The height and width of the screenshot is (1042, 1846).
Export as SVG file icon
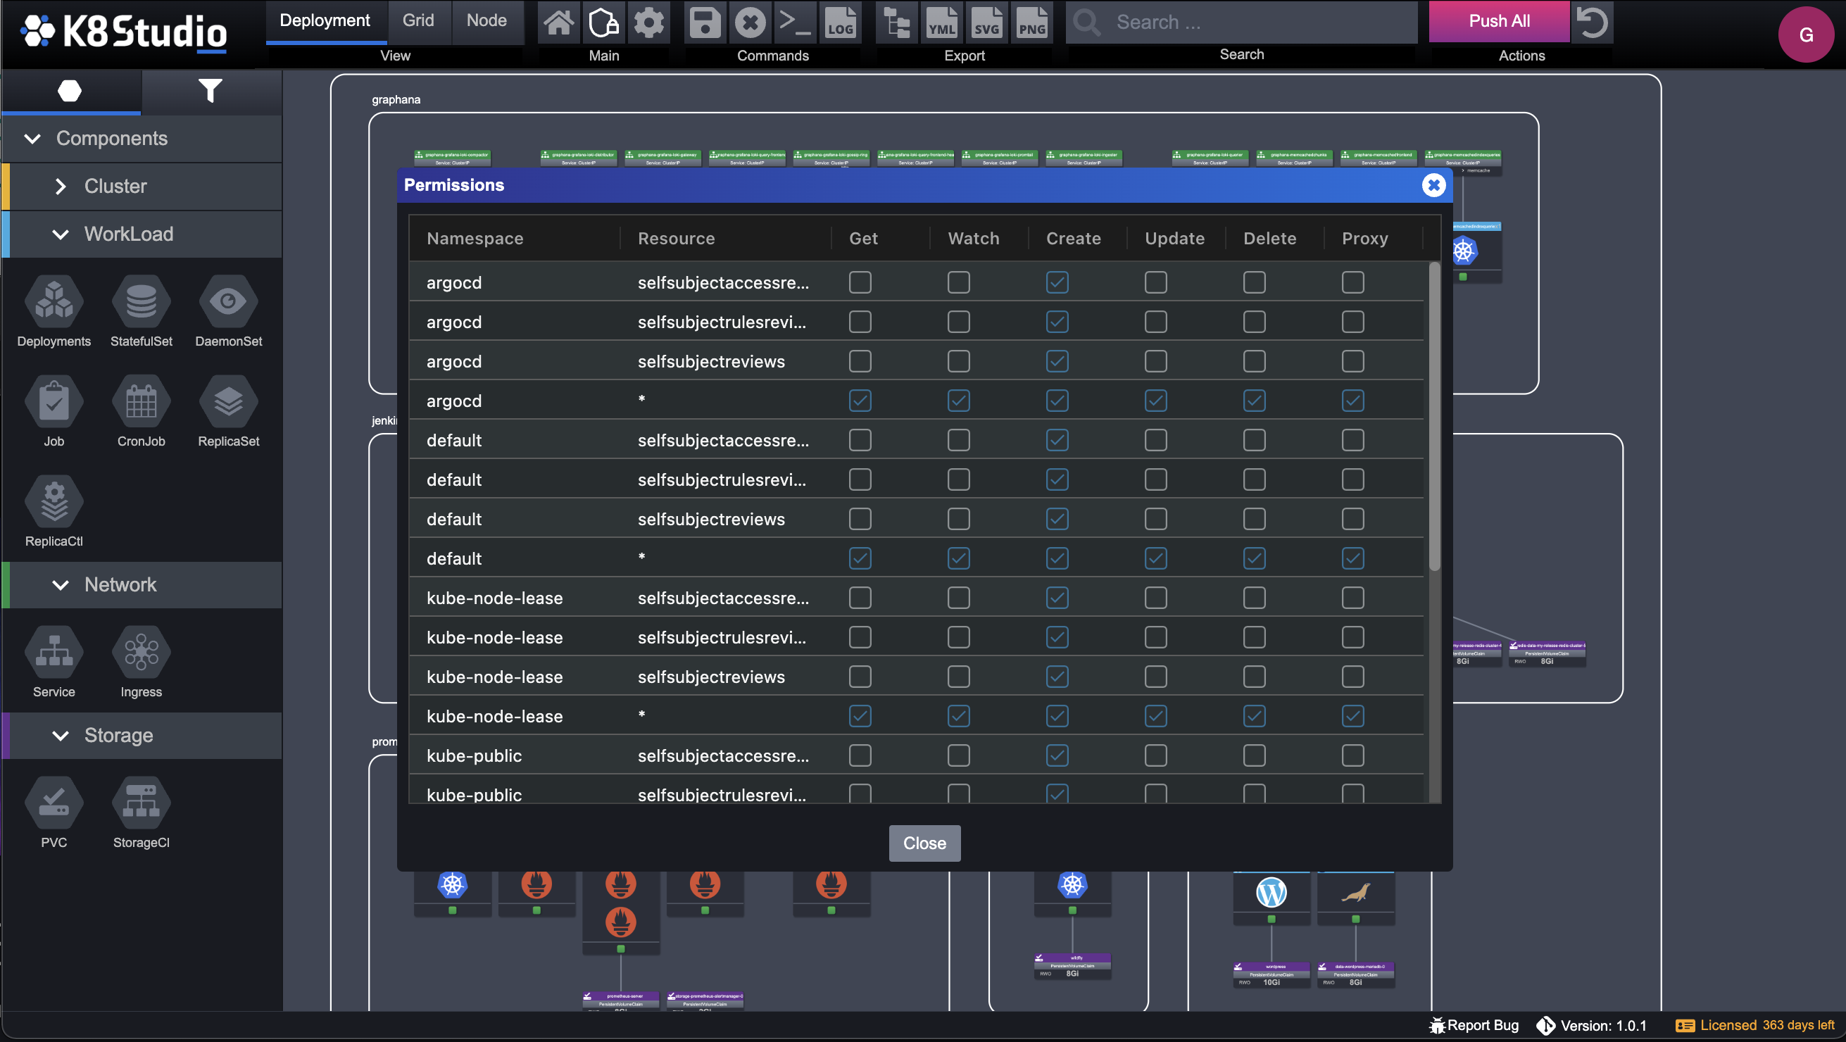987,23
